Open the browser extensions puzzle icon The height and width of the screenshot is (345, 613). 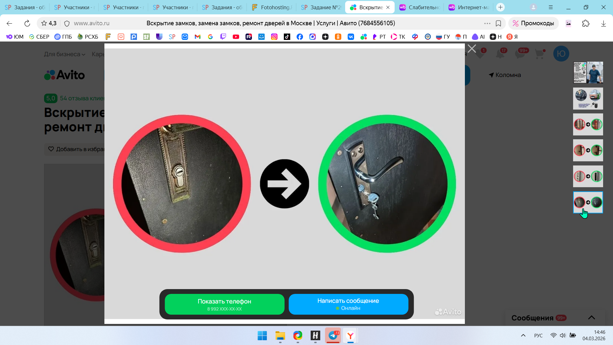coord(586,23)
